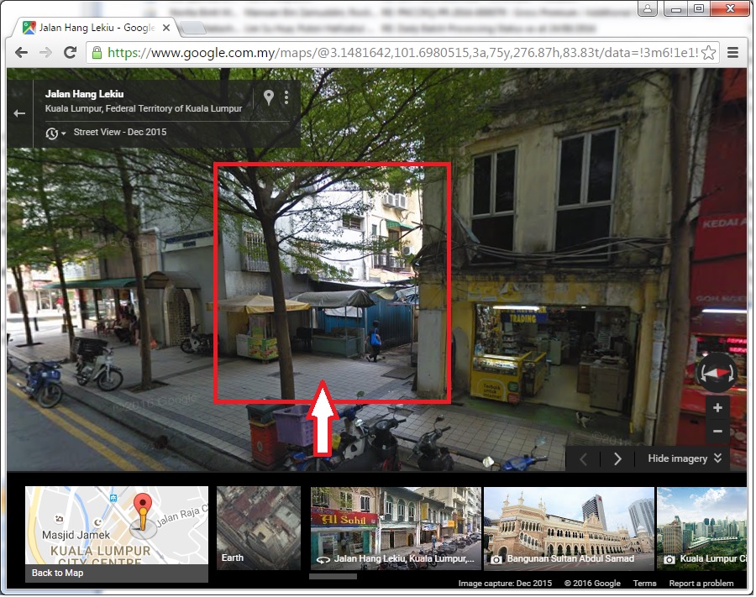Open the Street View time history dropdown
Screen dimensions: 756x597
pyautogui.click(x=56, y=134)
